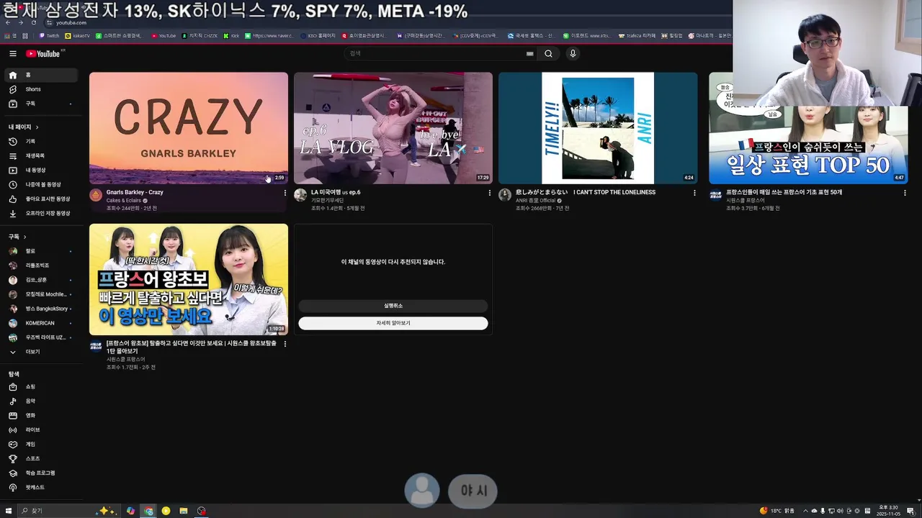Expand 더보기 to show more subscriptions
This screenshot has width=922, height=518.
click(42, 352)
